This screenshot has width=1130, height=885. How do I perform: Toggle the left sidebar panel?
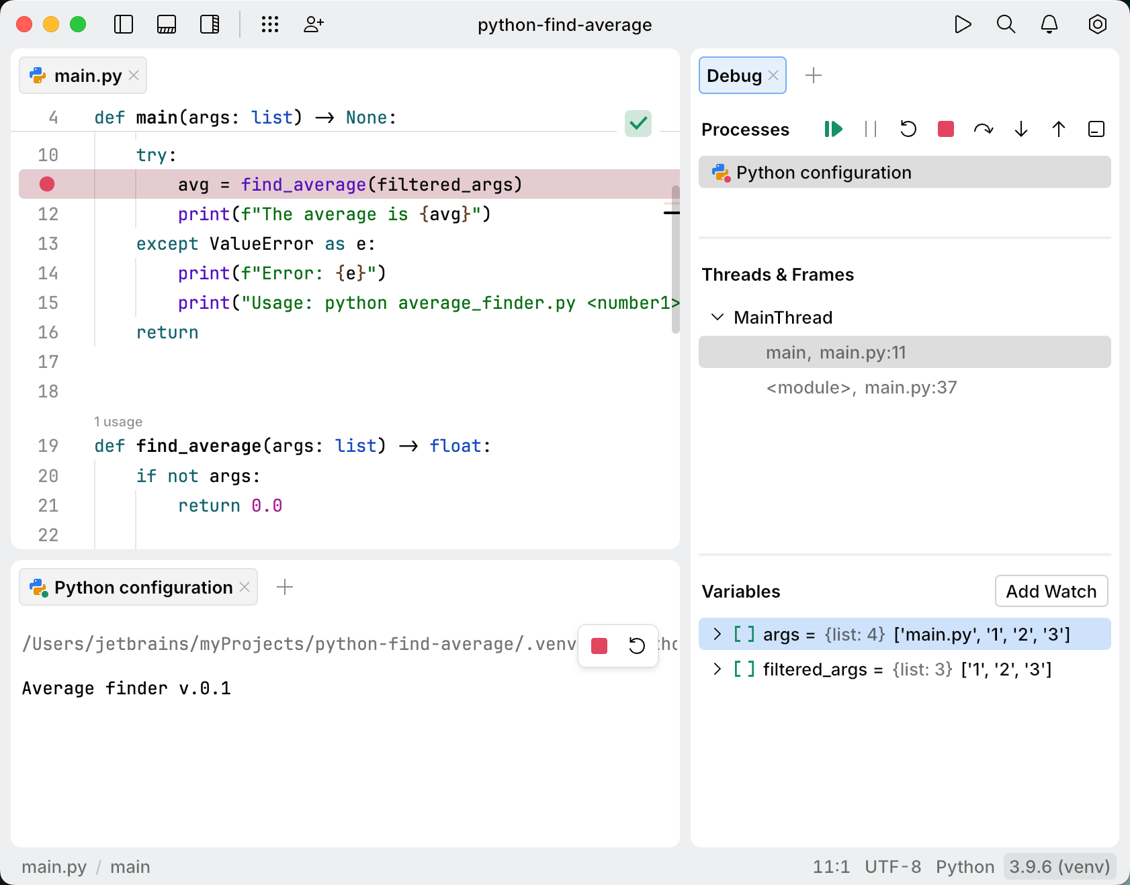point(124,25)
